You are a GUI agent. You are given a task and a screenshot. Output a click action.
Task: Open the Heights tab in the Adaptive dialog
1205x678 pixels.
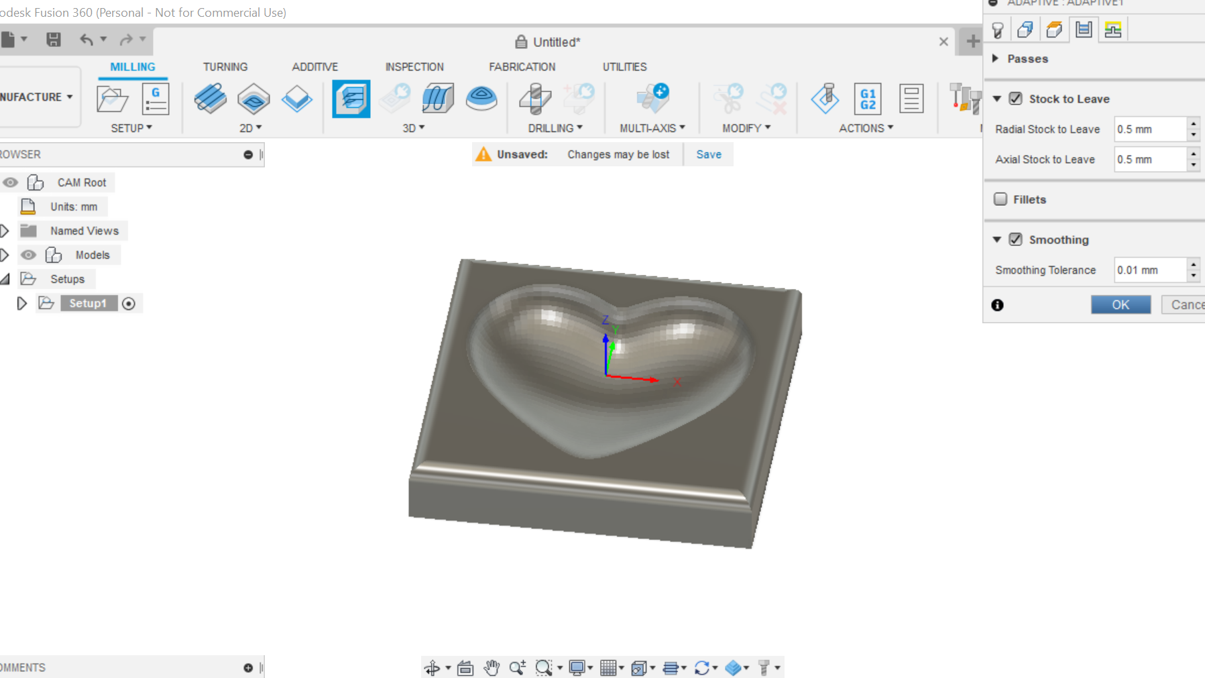(x=1053, y=29)
